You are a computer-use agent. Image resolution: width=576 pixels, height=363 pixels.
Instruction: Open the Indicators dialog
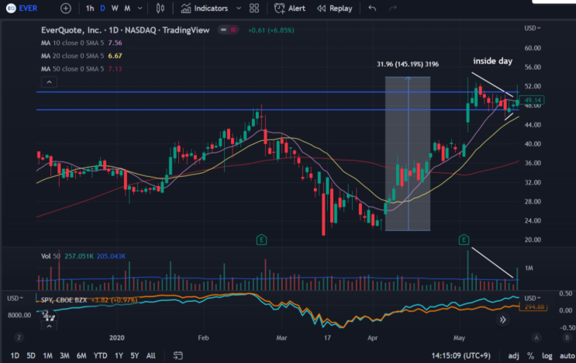[x=205, y=8]
